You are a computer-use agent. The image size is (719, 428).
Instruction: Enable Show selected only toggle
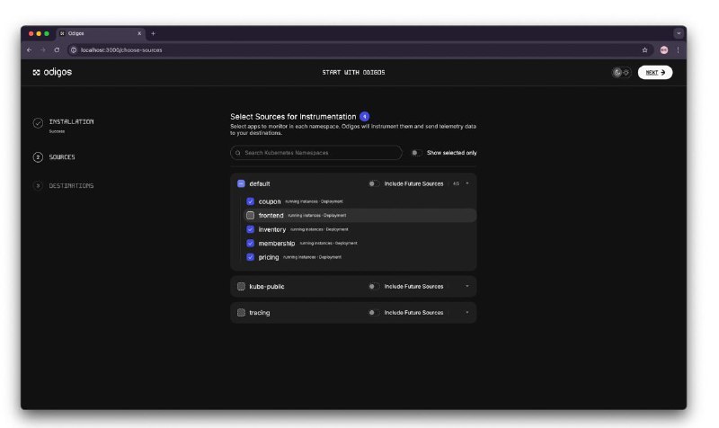click(x=416, y=153)
